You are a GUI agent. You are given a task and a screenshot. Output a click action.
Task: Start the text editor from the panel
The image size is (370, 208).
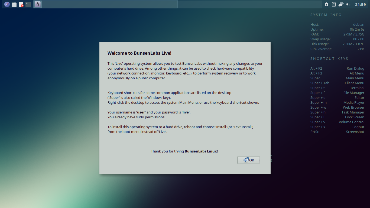click(21, 4)
